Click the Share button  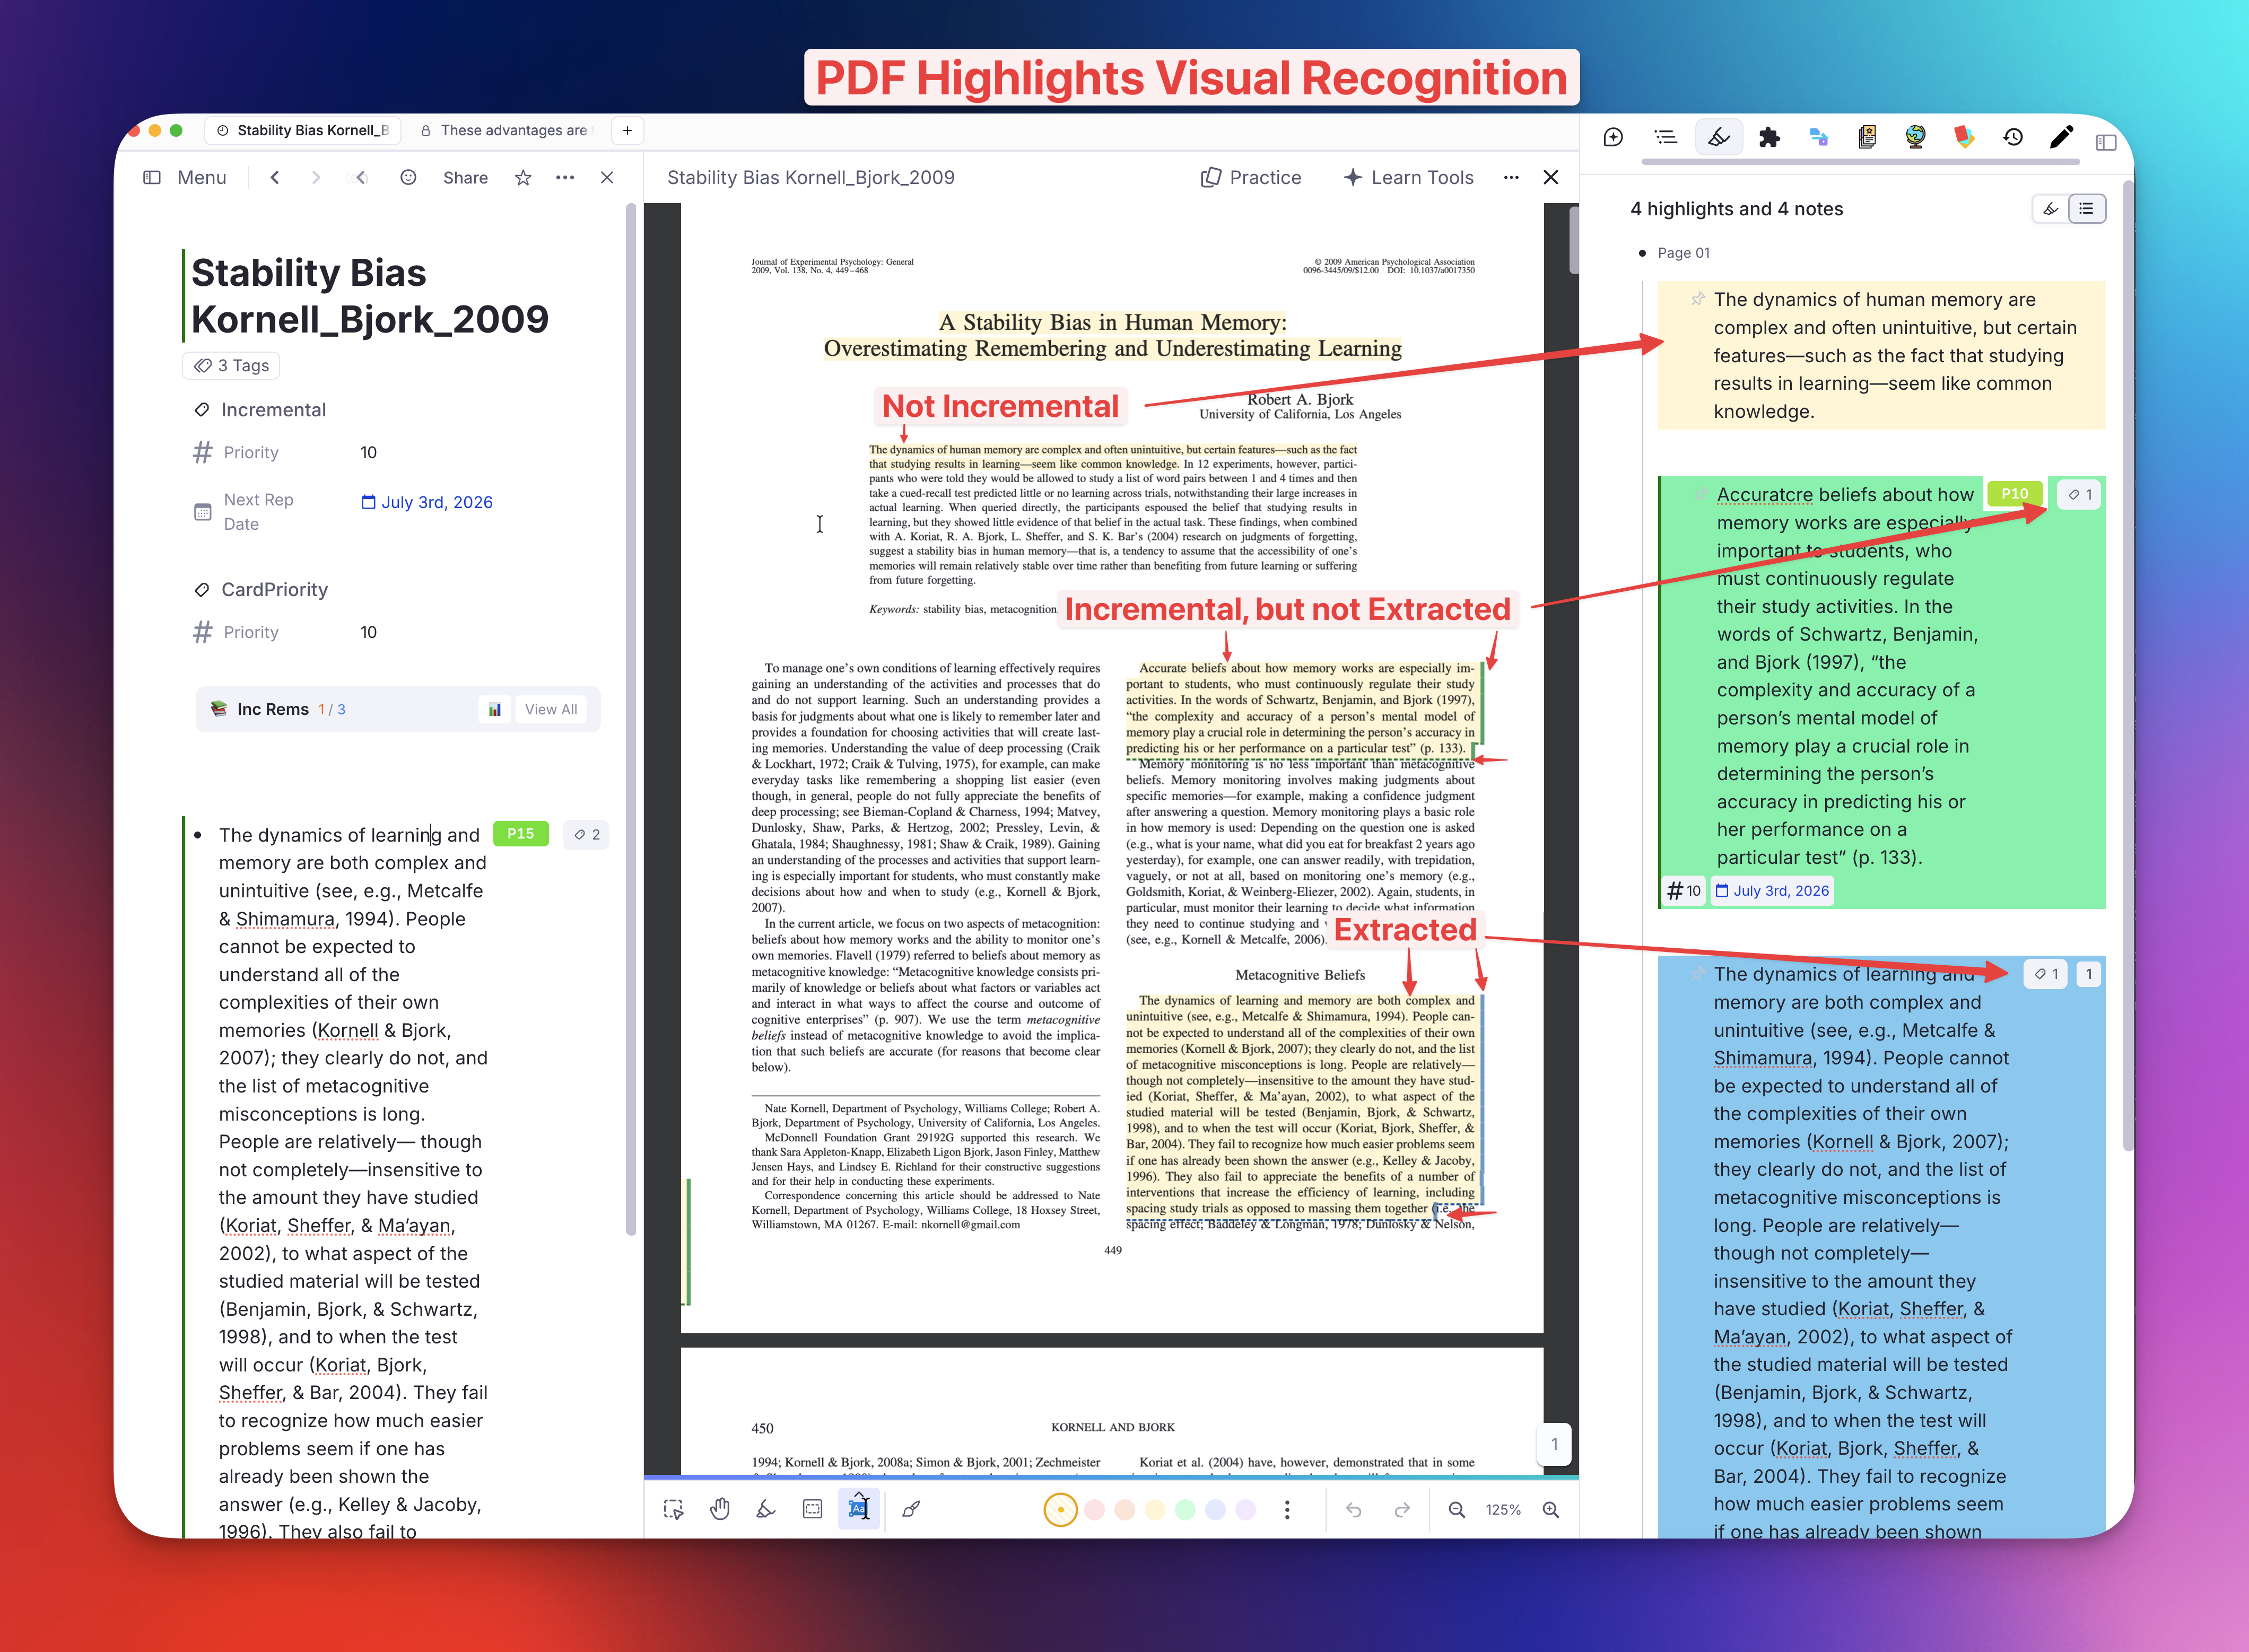click(x=466, y=177)
